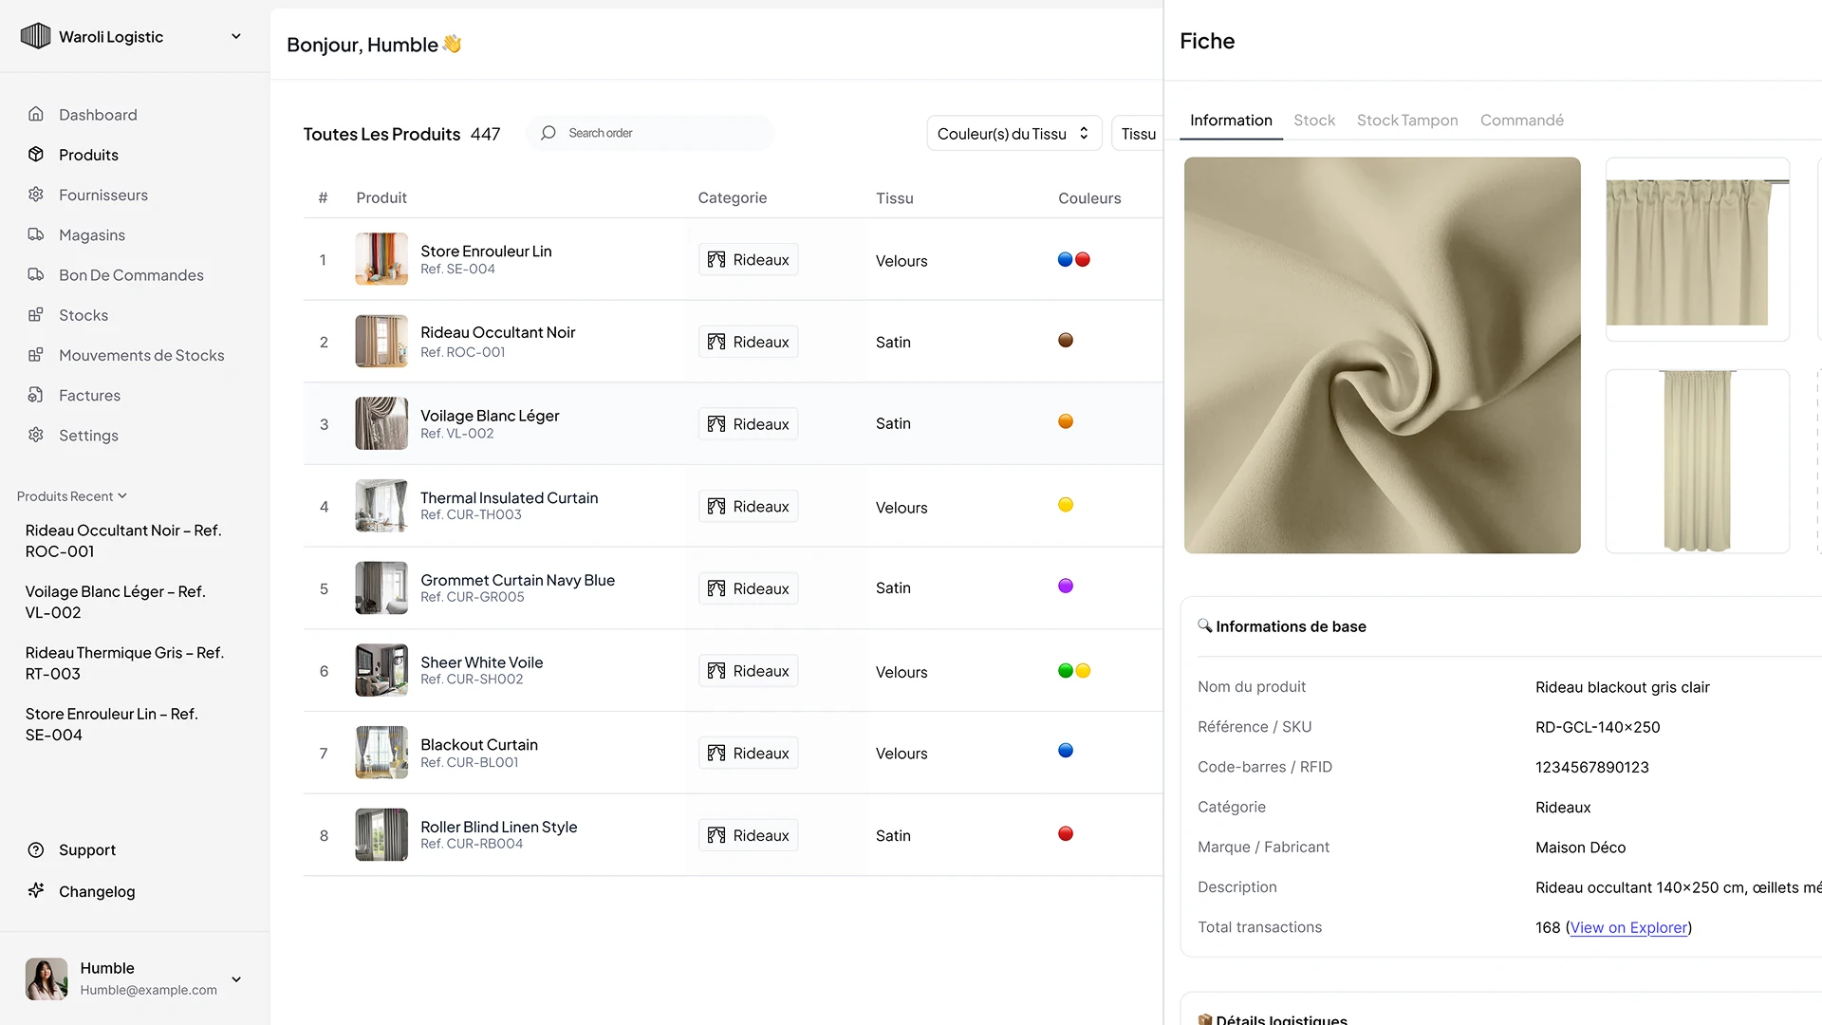Click the Magasins sidebar icon
This screenshot has height=1025, width=1822.
(x=35, y=234)
